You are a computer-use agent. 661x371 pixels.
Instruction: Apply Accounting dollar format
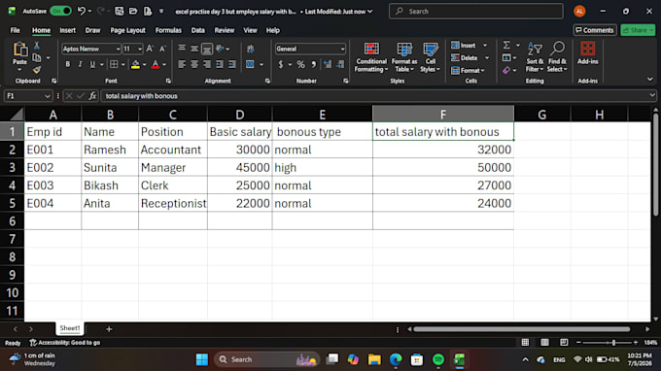click(x=281, y=64)
